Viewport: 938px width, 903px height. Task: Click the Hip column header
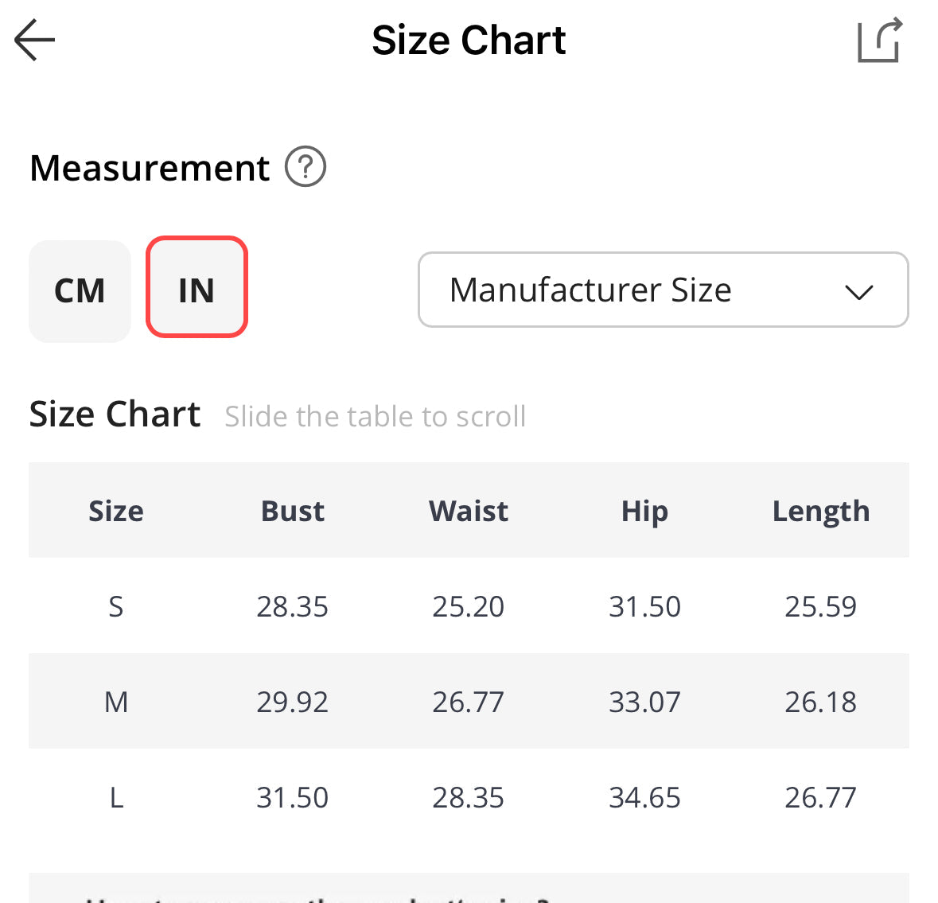[x=644, y=511]
